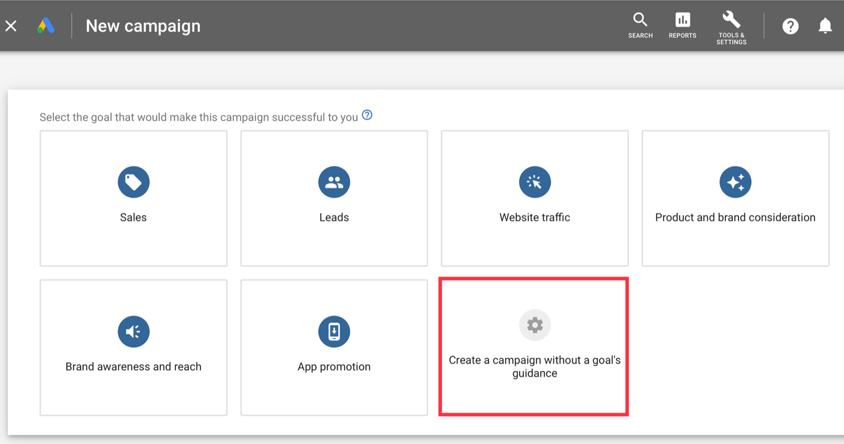Viewport: 844px width, 444px height.
Task: Click the Website traffic cursor icon
Action: [535, 182]
